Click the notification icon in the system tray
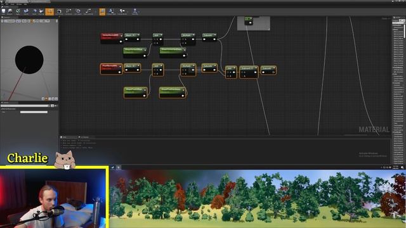Screen dimensions: 406x228 402,167
